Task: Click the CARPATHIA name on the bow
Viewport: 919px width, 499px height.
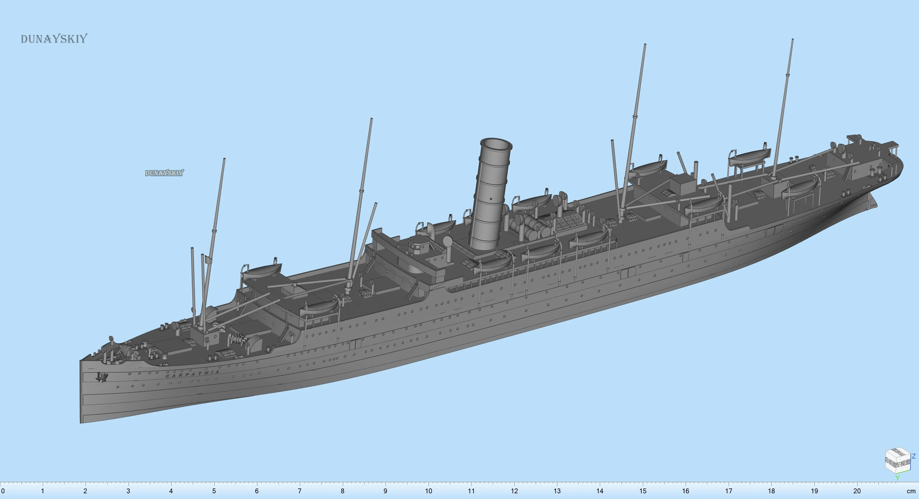Action: pos(193,374)
